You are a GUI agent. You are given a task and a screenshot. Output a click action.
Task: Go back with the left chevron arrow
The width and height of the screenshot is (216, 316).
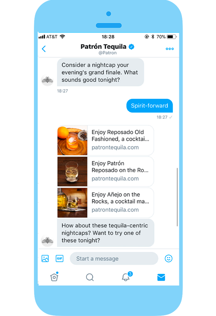tap(44, 49)
